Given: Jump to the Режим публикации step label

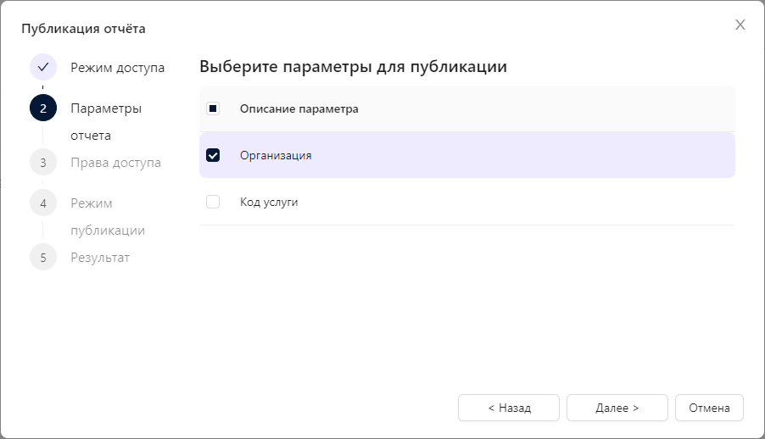Looking at the screenshot, I should click(x=107, y=216).
